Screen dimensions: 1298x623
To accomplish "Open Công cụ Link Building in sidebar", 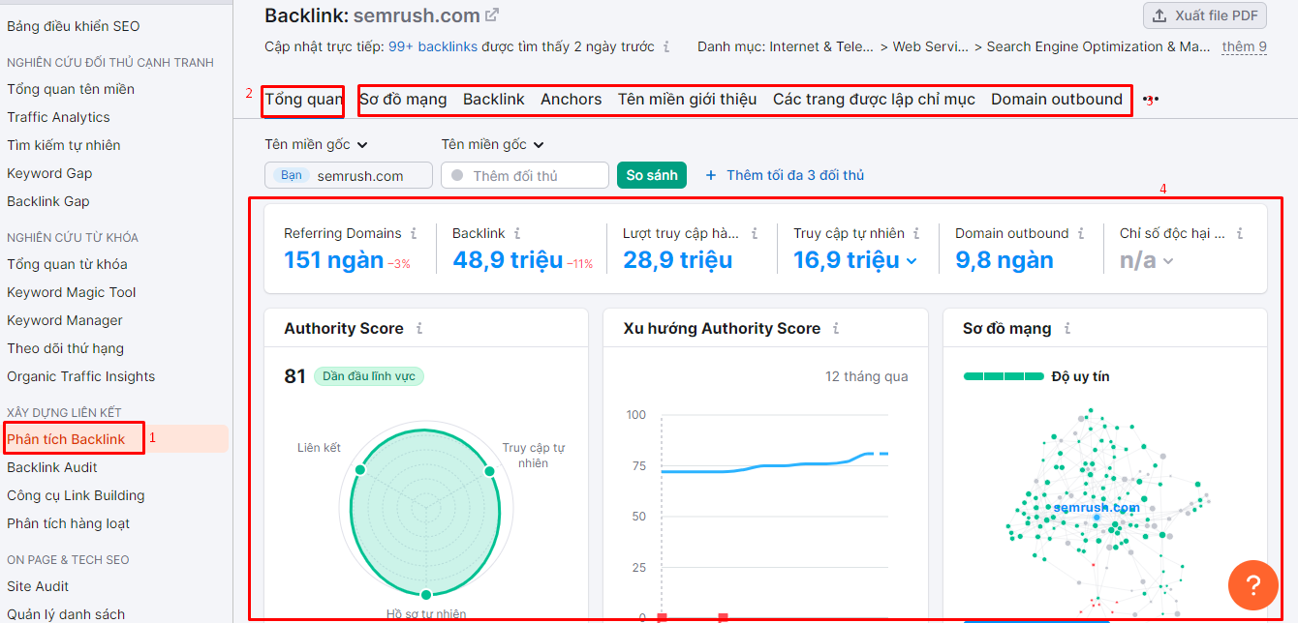I will [x=76, y=495].
